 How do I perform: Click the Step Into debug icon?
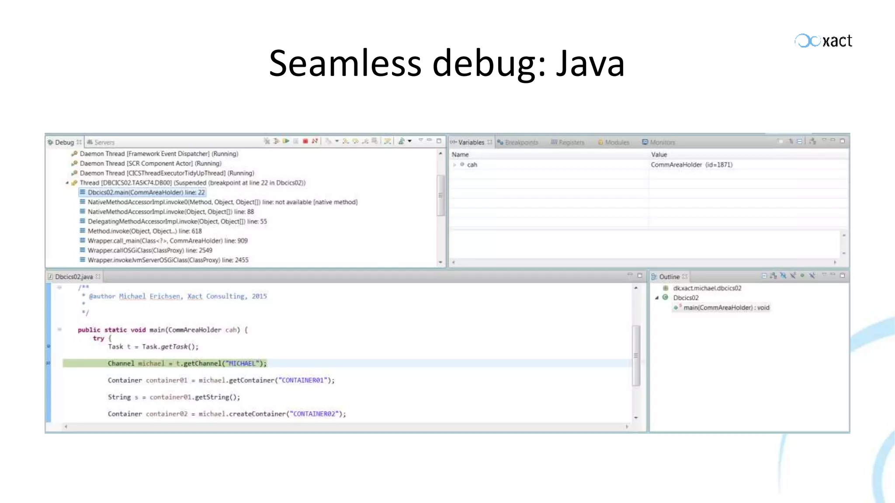pos(346,141)
